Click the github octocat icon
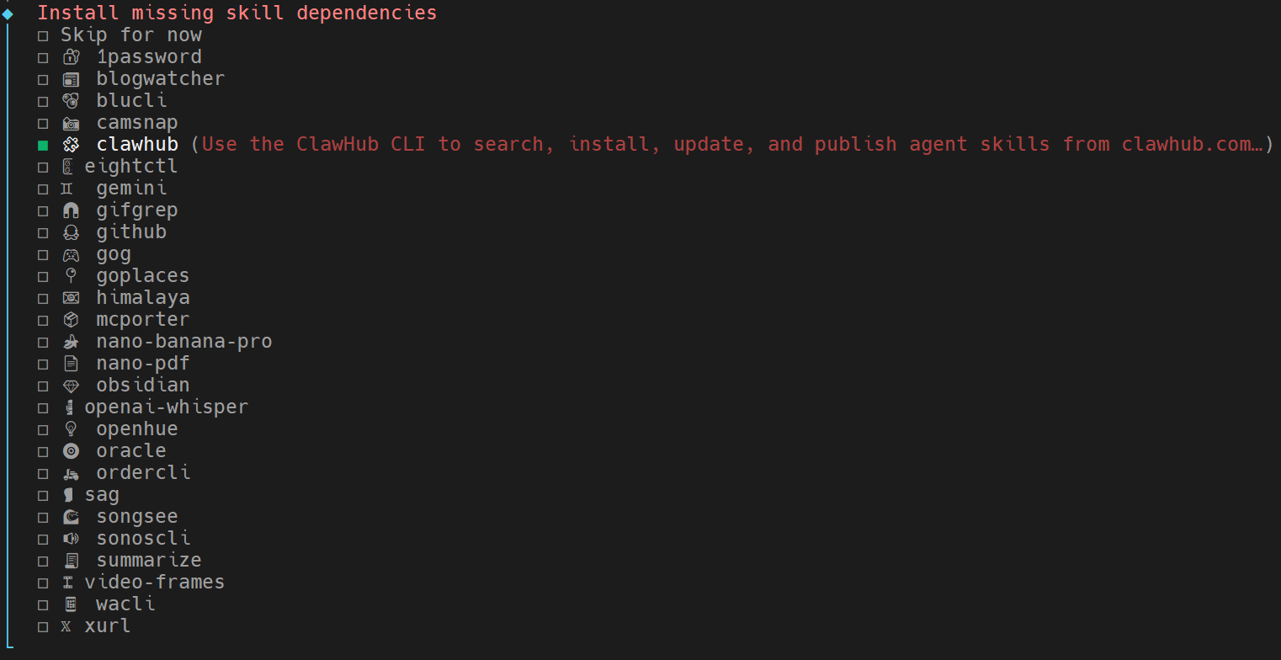Image resolution: width=1281 pixels, height=660 pixels. click(x=71, y=232)
